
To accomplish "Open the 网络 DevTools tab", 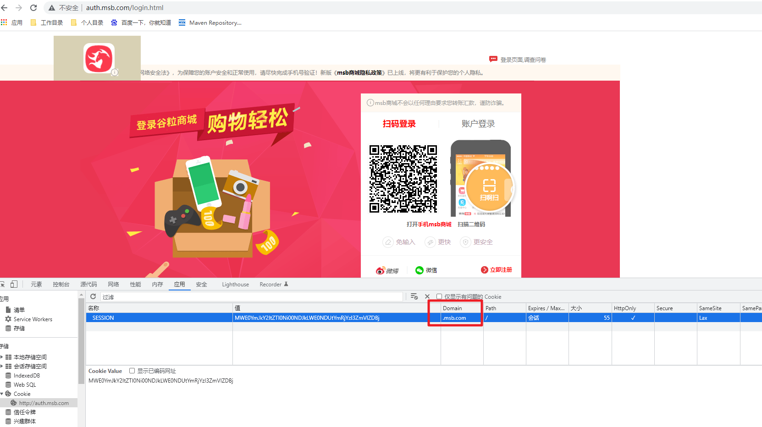I will tap(113, 285).
